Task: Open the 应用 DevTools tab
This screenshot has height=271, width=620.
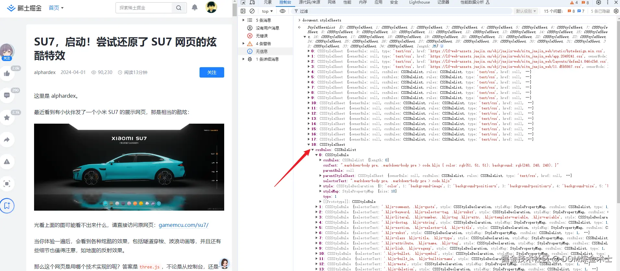Action: tap(378, 2)
